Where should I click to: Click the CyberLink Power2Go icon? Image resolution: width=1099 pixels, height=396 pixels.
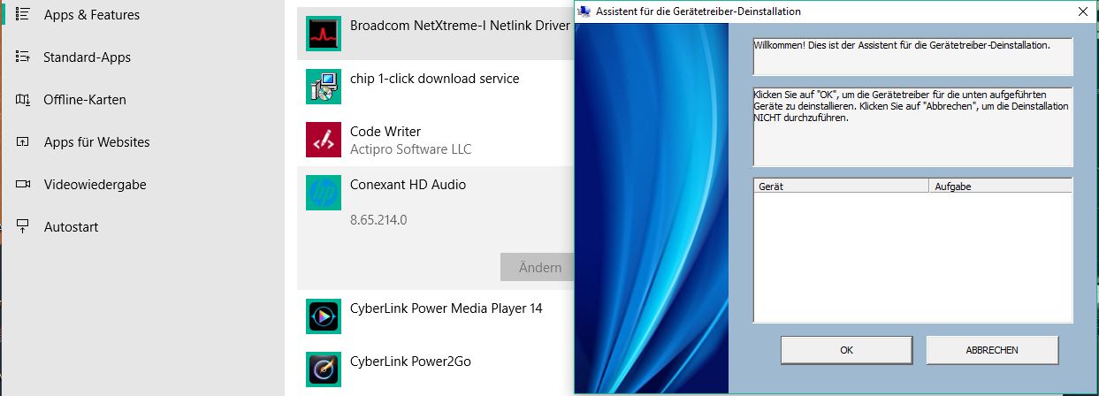[324, 369]
